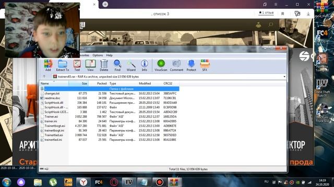Viewport: 334px width, 187px height.
Task: Click the Add toolbar icon in WinRAR
Action: coord(48,65)
